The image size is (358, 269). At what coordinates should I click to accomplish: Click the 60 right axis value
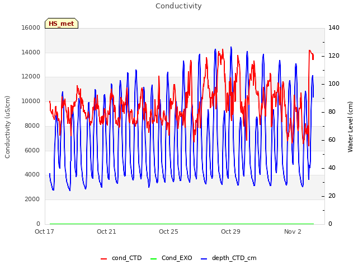tap(332, 140)
